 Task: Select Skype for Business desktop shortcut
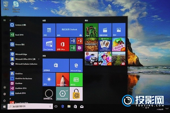pyautogui.click(x=16, y=7)
